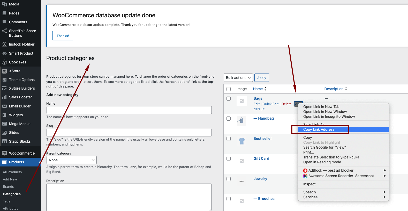
Task: Expand Awesome Screen Recorder submenu arrow
Action: [x=385, y=176]
